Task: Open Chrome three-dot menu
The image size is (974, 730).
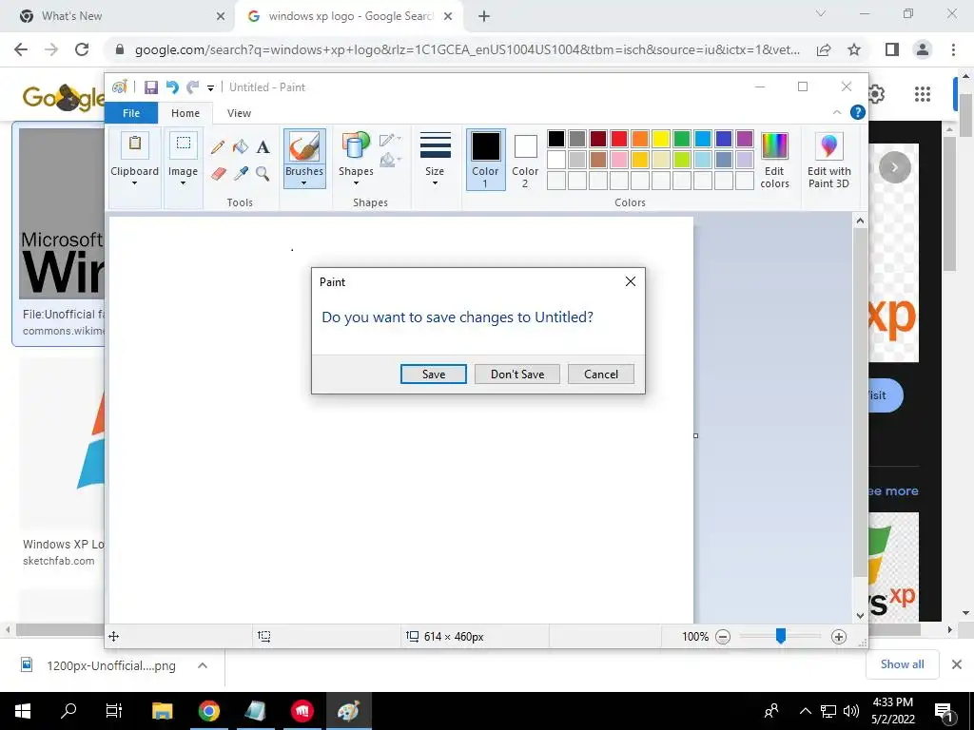Action: (953, 49)
